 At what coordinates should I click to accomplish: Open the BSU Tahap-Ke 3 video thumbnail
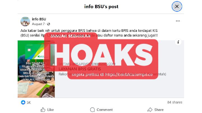pos(36,69)
